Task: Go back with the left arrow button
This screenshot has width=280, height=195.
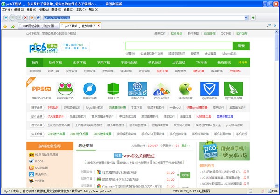Action: (13, 18)
